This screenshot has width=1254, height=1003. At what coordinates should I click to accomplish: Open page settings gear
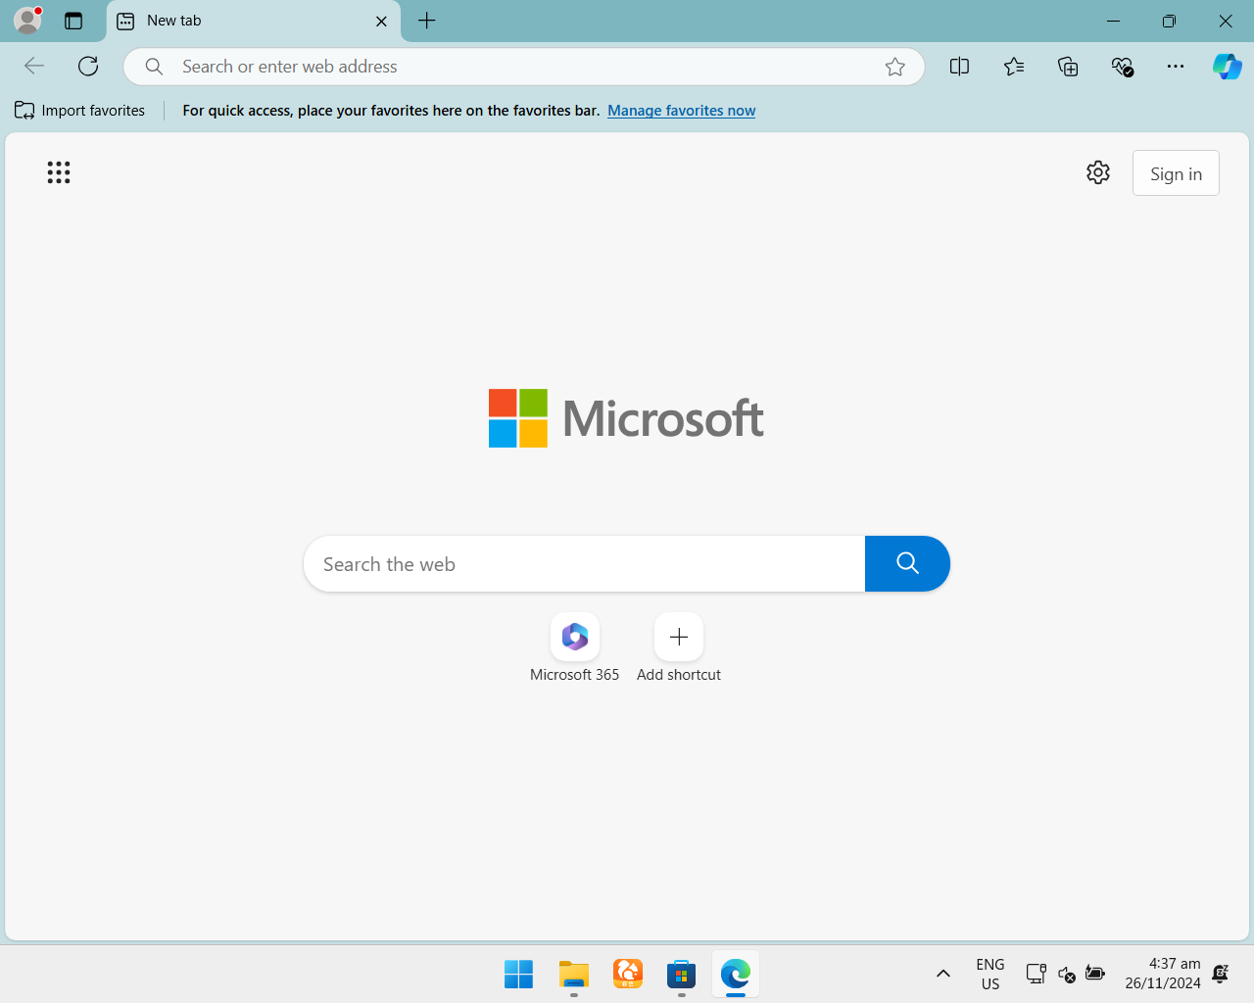[x=1098, y=172]
